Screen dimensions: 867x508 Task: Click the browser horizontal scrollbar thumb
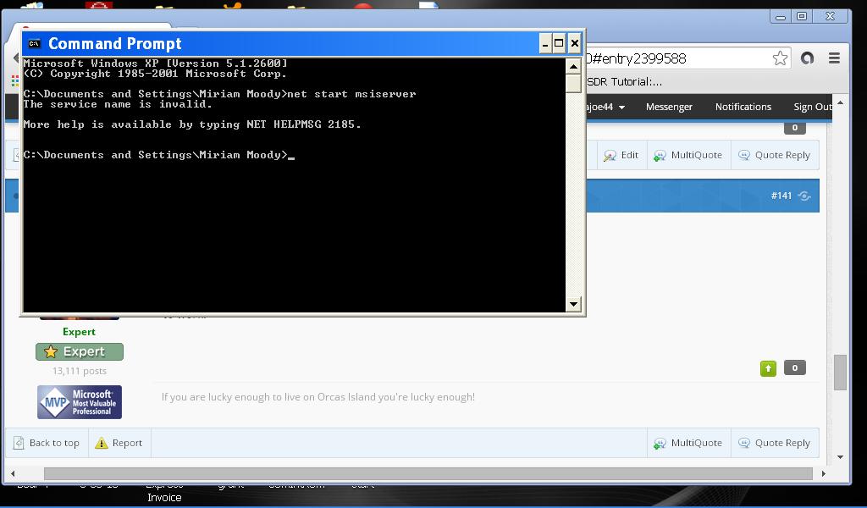click(x=428, y=474)
